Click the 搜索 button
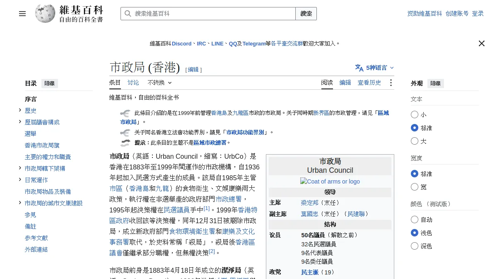This screenshot has width=497, height=279. [306, 14]
